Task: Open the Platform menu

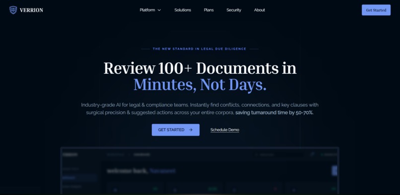Action: 150,10
